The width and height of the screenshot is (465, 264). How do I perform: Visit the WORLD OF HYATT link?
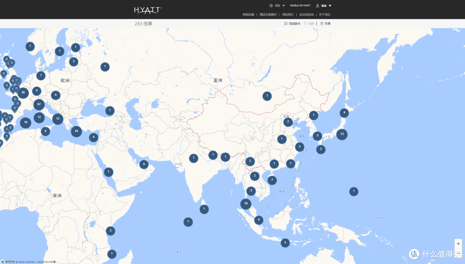click(300, 6)
